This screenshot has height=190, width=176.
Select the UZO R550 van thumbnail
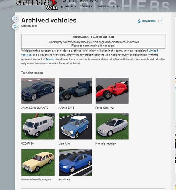tap(38, 127)
